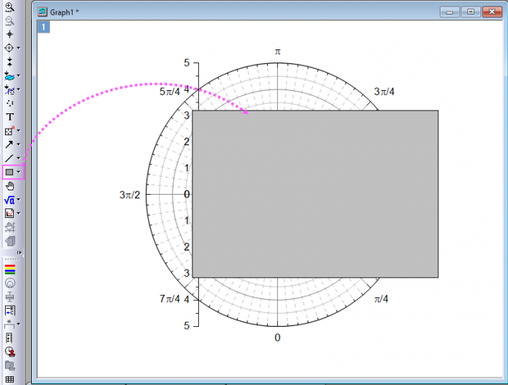The width and height of the screenshot is (508, 385).
Task: Select the Insert Equation tool
Action: pos(9,200)
